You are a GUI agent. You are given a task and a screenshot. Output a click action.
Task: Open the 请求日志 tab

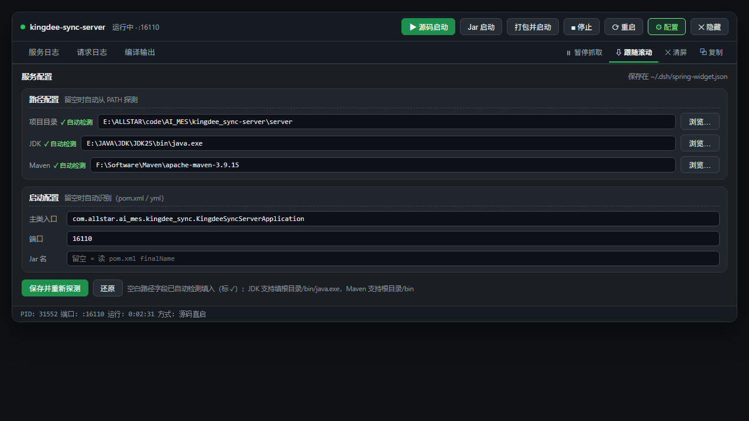coord(92,52)
